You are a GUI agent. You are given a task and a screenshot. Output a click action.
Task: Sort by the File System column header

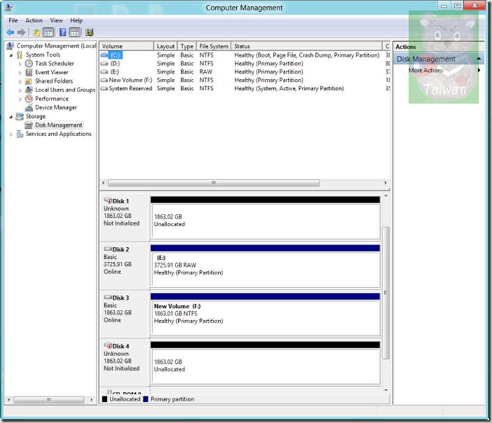point(214,46)
